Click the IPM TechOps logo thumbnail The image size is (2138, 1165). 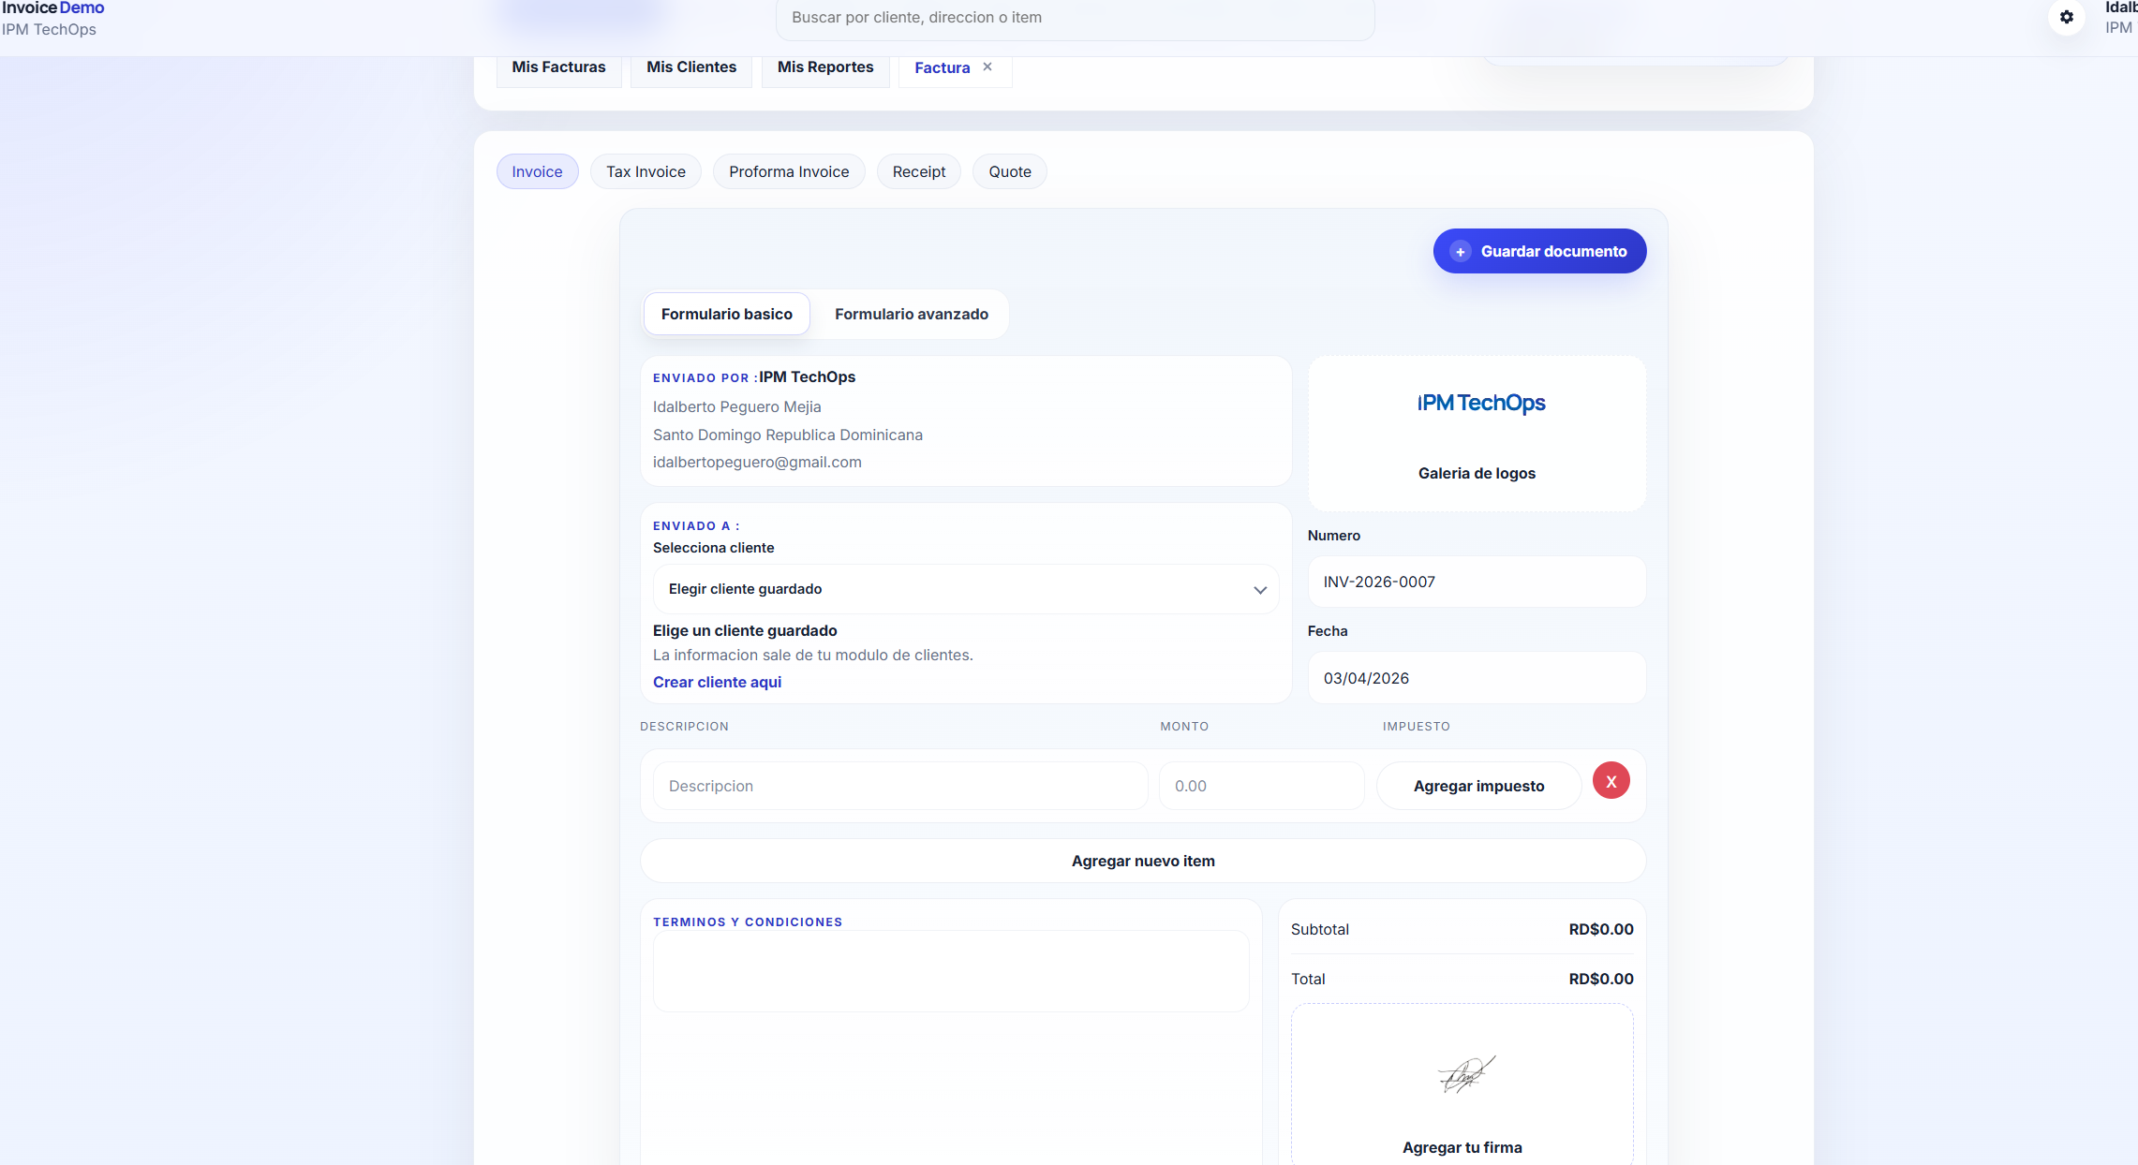[1480, 403]
